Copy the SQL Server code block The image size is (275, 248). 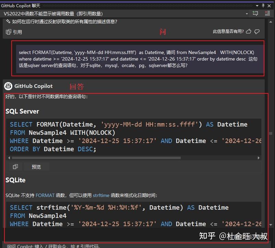point(15,167)
